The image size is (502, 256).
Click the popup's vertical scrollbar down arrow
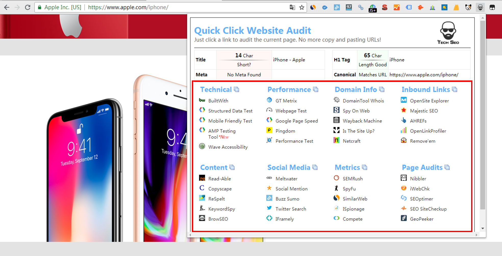pos(482,229)
